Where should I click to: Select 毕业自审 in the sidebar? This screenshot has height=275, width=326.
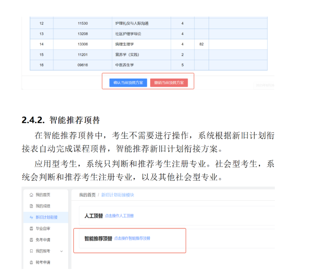(43, 228)
